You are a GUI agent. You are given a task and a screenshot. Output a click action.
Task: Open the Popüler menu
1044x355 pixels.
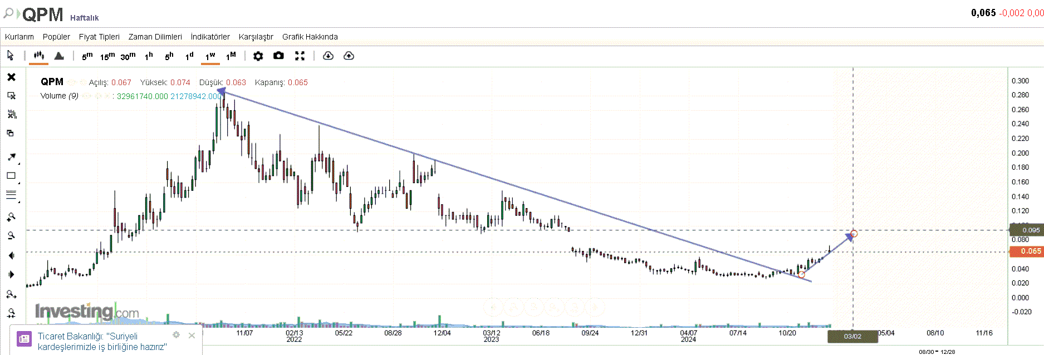tap(56, 37)
